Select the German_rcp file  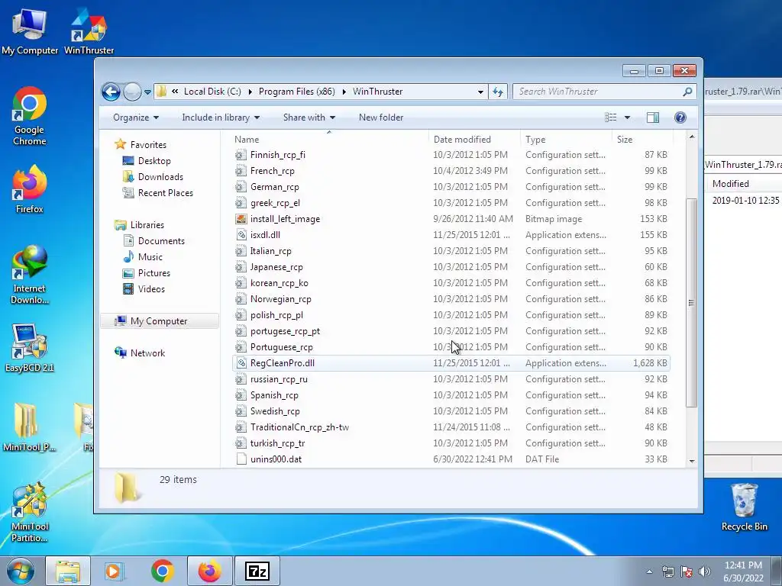(x=451, y=187)
